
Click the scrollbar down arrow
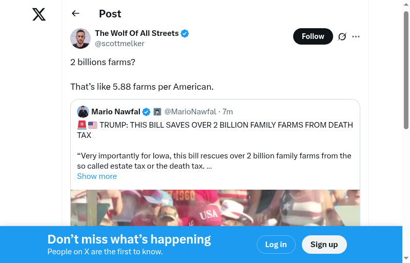point(406,258)
